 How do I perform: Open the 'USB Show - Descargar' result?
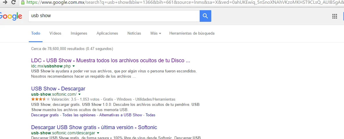point(58,89)
